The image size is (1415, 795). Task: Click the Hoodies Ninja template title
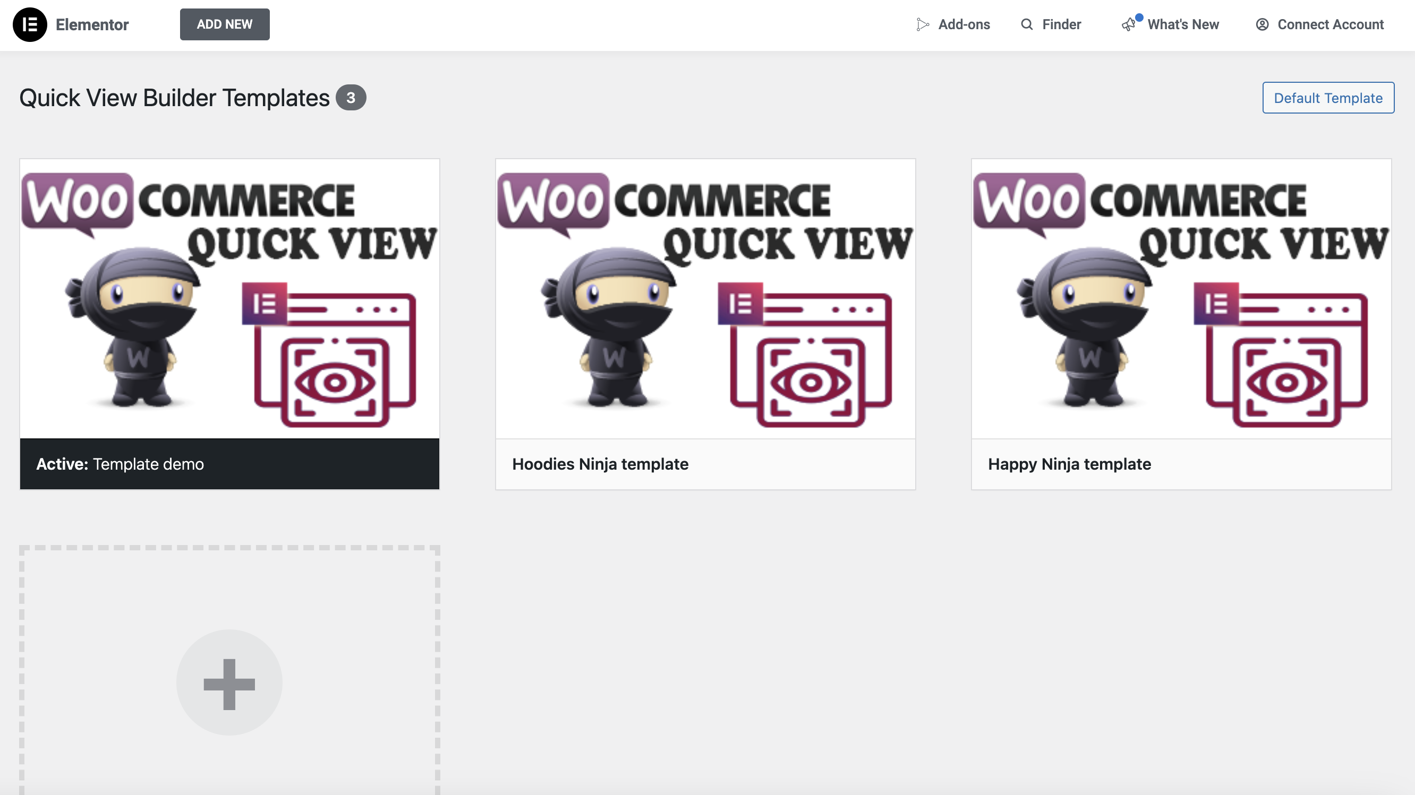point(600,464)
